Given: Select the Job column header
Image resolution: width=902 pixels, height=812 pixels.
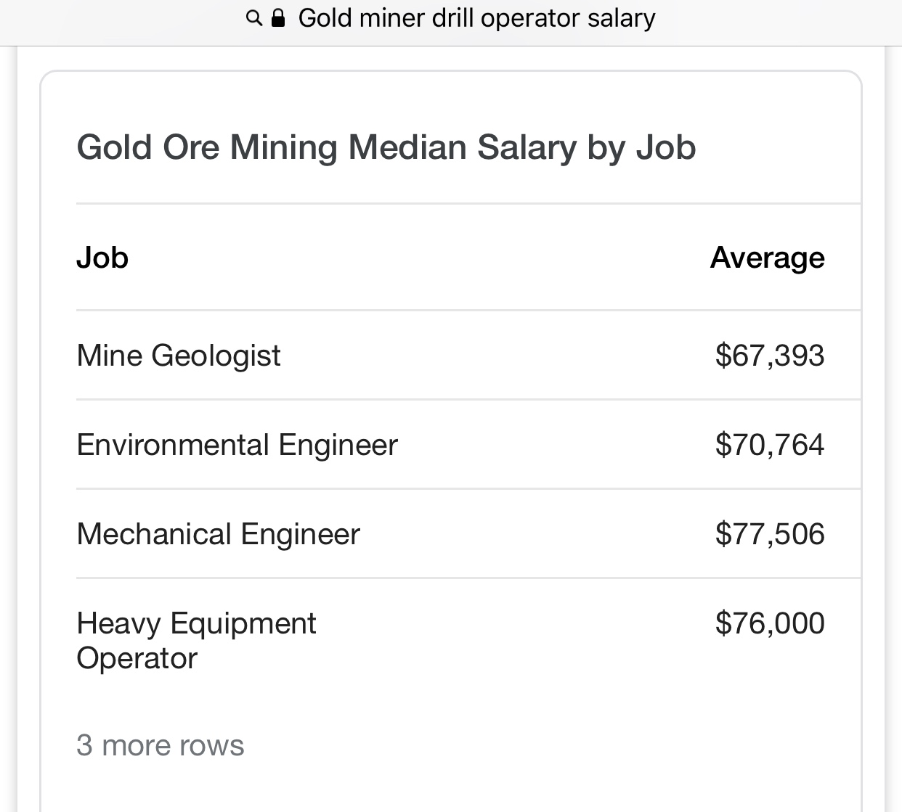Looking at the screenshot, I should 102,258.
